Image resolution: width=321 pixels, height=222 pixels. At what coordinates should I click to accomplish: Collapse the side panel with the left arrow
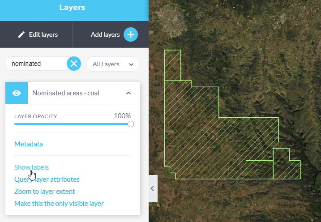coord(152,188)
